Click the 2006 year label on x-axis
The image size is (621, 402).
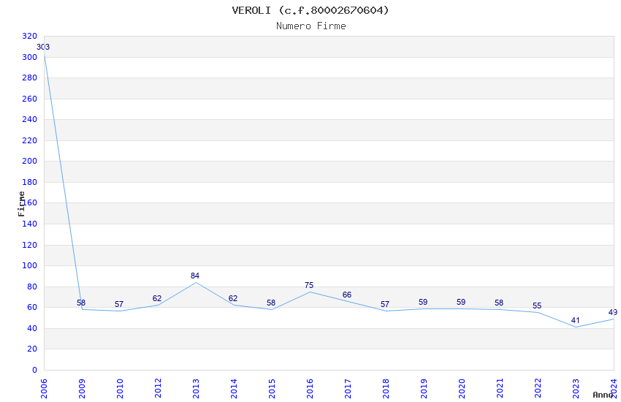pyautogui.click(x=44, y=389)
